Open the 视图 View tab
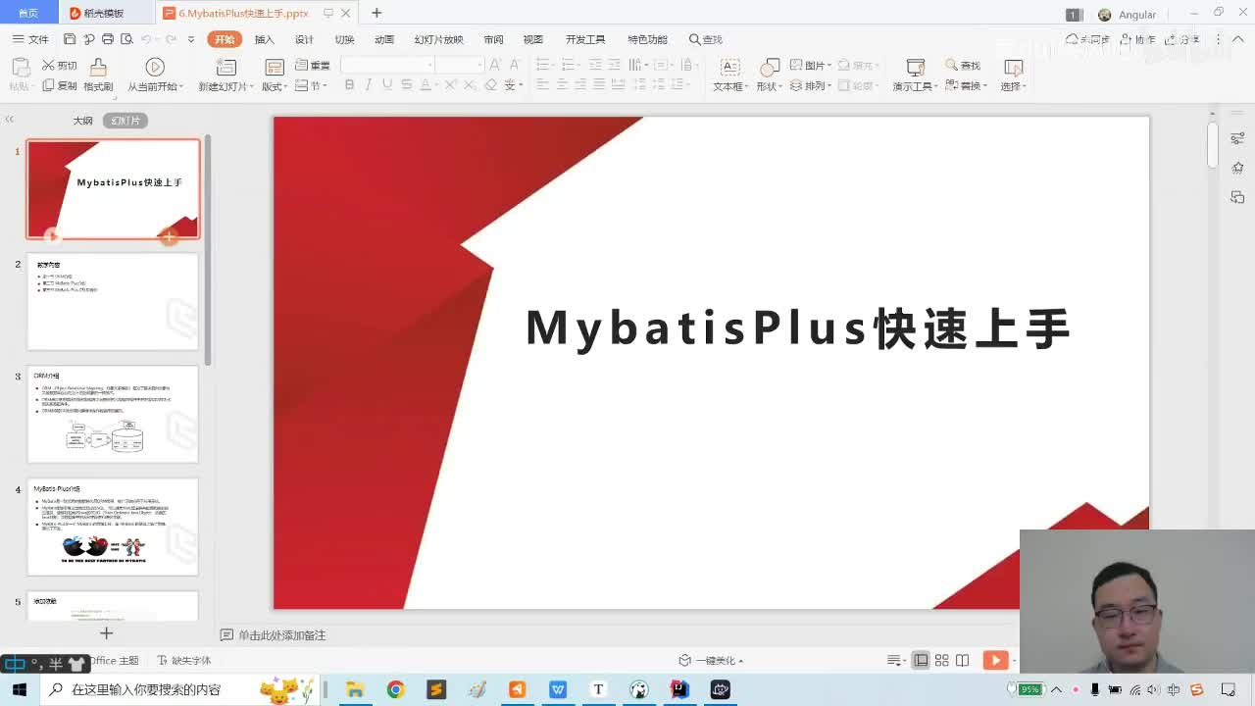 coord(533,39)
